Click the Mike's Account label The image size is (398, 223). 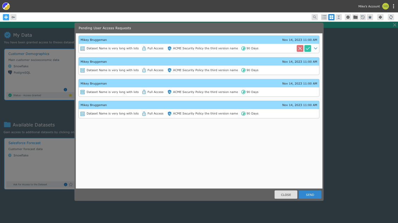coord(369,6)
